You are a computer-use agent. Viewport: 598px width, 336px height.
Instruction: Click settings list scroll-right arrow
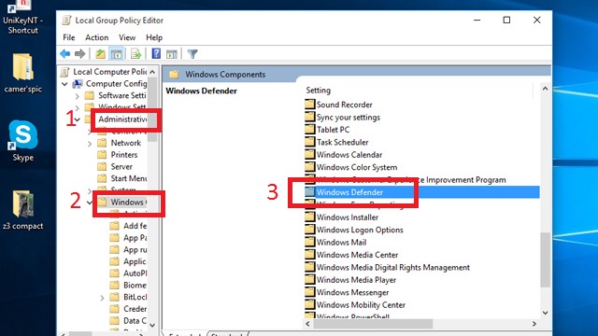(x=534, y=324)
